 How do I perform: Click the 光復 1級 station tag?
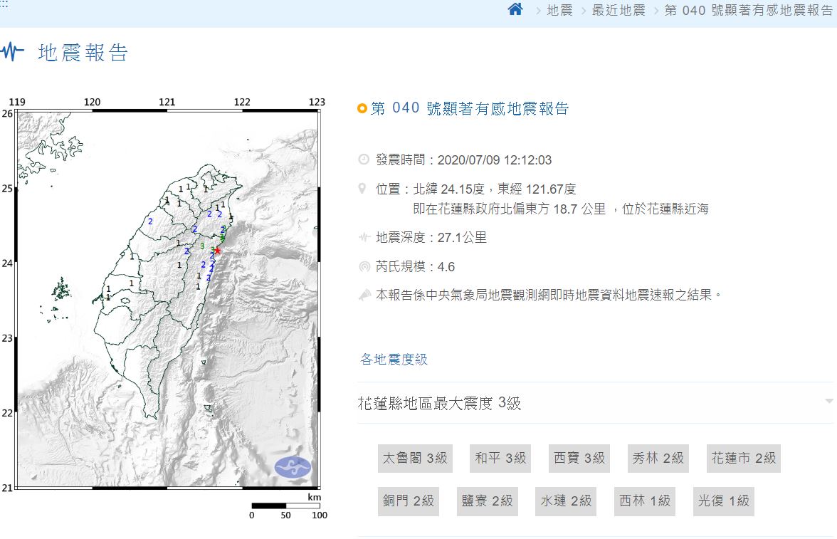[x=723, y=501]
